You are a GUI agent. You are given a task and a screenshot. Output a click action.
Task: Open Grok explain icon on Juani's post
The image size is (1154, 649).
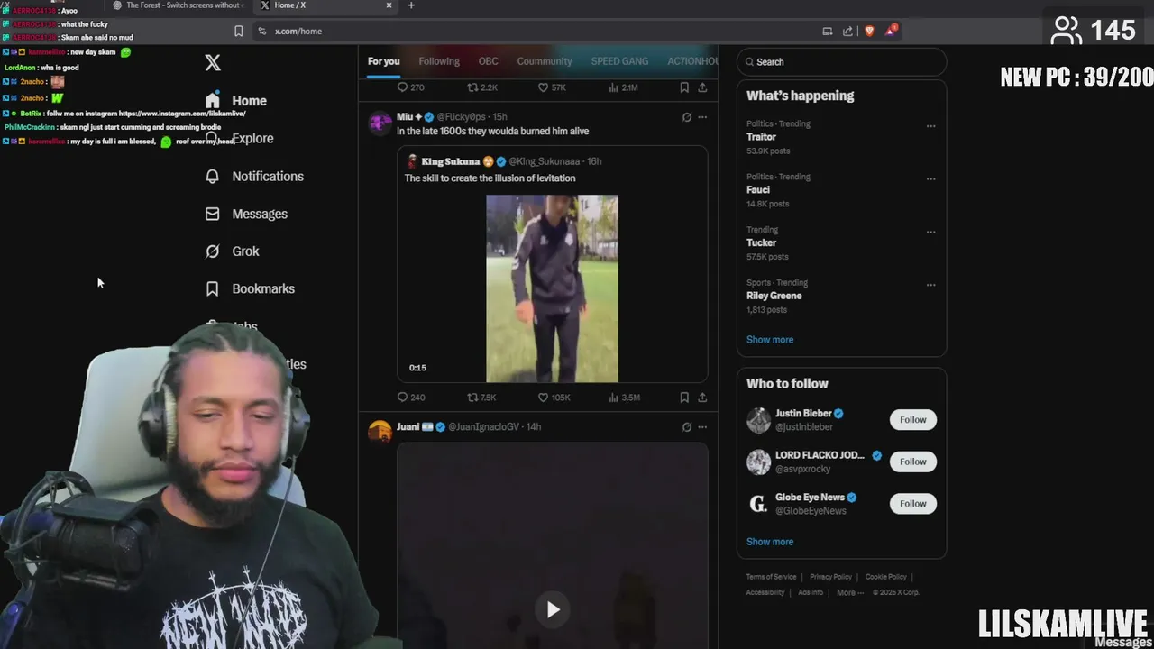click(687, 427)
